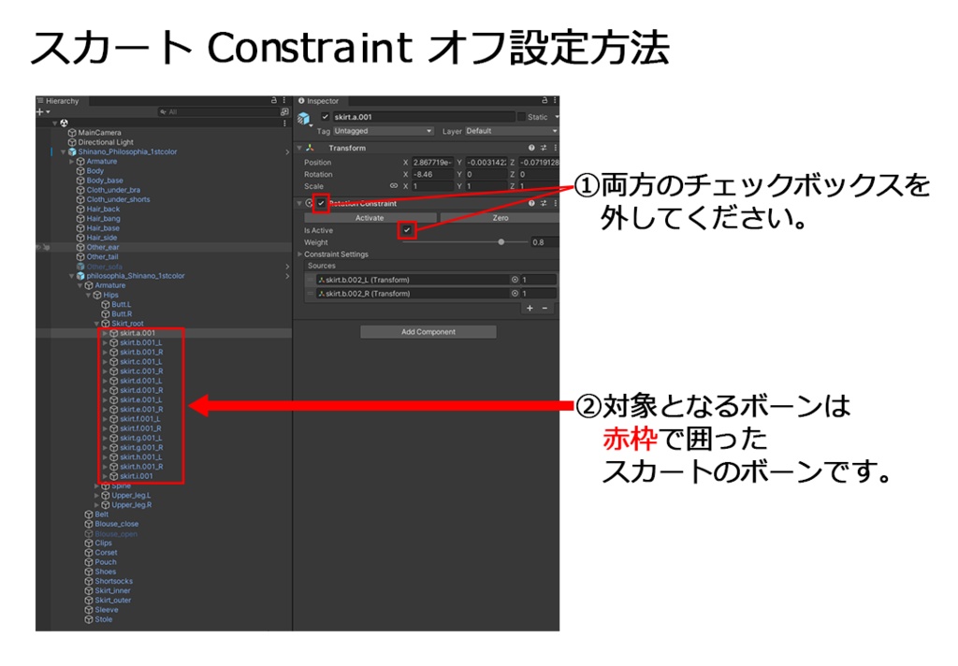Open prefab arrow for philosophia_Shinano_1stcolor
Image resolution: width=958 pixels, height=666 pixels.
point(287,276)
